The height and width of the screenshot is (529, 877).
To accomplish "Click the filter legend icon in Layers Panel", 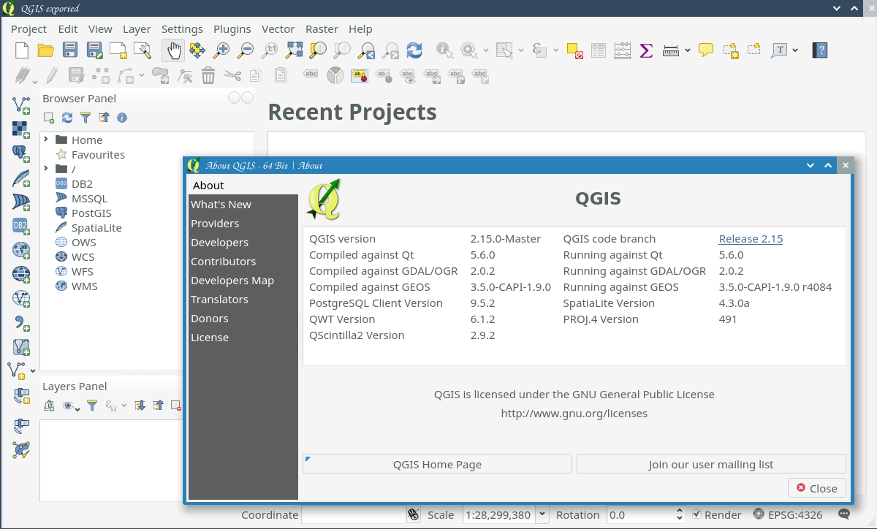I will pyautogui.click(x=92, y=406).
